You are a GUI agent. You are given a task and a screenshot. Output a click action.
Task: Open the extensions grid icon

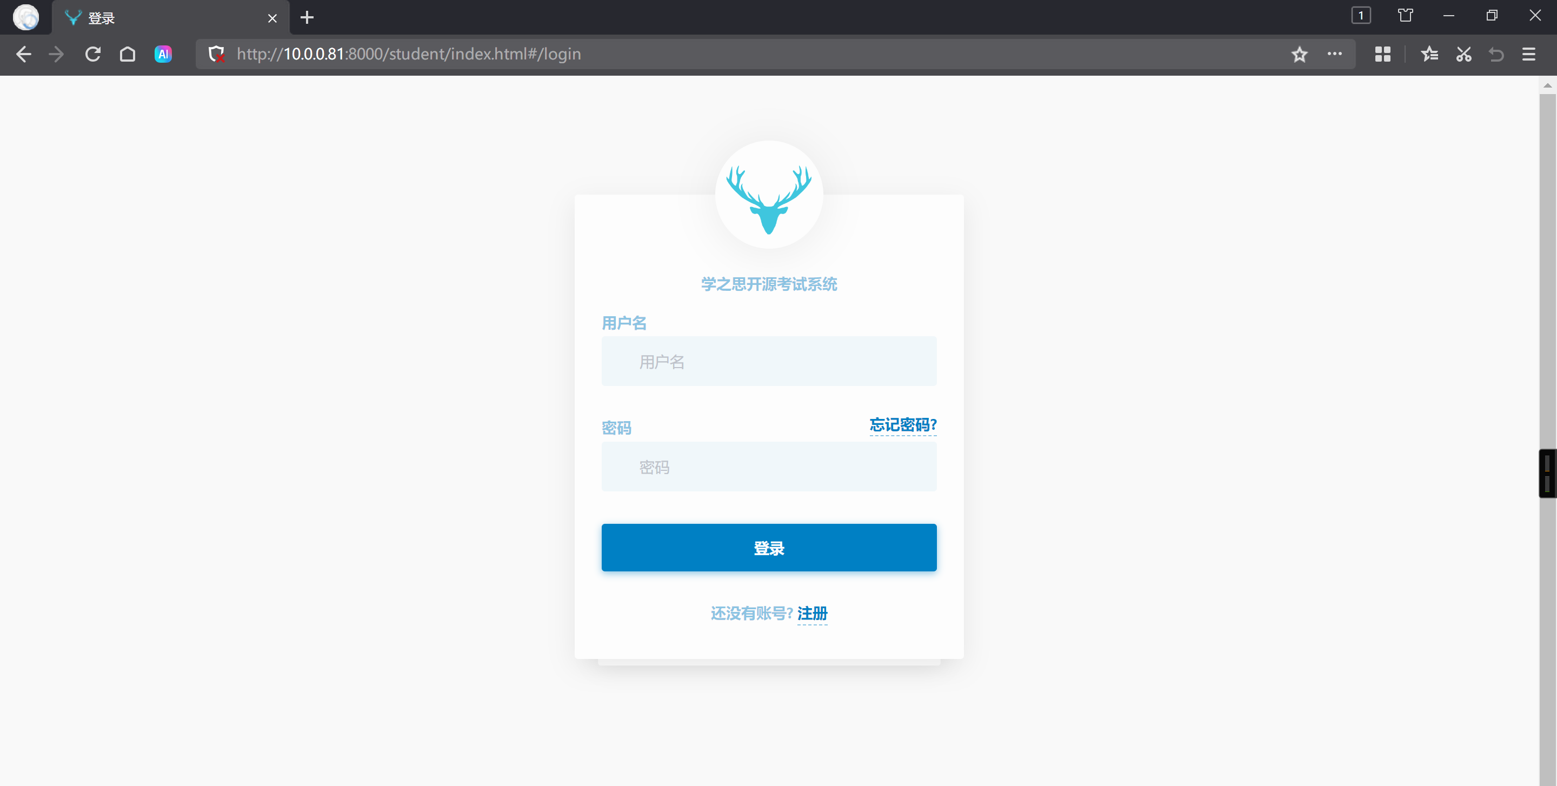[x=1382, y=55]
